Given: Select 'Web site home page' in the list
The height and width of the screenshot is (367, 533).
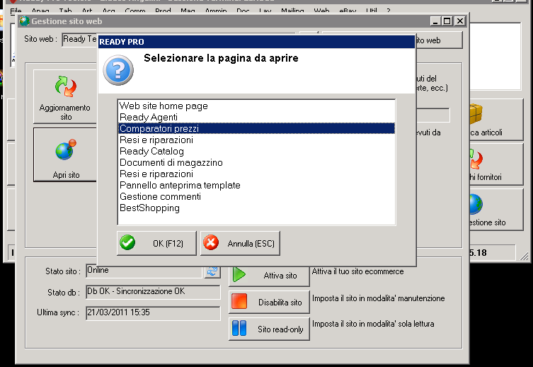Looking at the screenshot, I should coord(256,106).
